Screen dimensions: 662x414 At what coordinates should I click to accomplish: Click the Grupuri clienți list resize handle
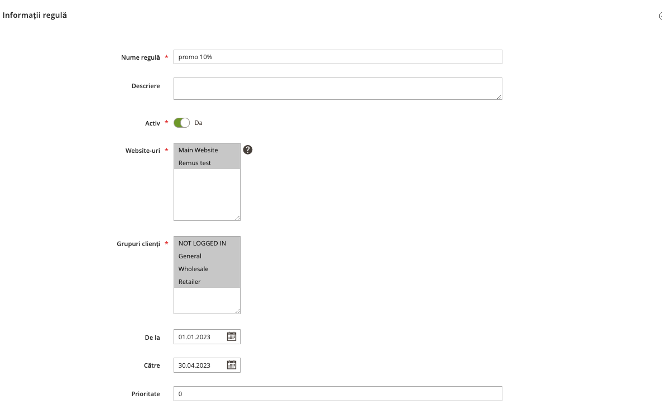[x=238, y=311]
